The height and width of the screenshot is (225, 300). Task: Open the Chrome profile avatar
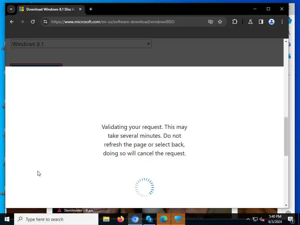(272, 22)
